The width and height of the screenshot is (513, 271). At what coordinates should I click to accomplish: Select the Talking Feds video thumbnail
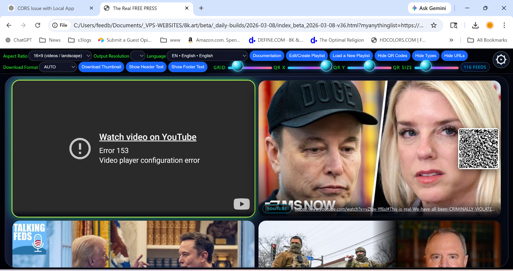click(134, 244)
